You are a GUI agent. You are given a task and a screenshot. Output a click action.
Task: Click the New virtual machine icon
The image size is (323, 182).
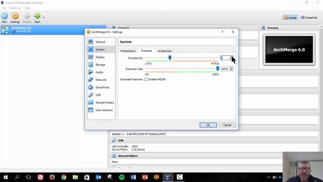coord(5,16)
